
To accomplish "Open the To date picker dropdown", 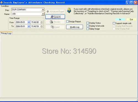I will (29, 26).
